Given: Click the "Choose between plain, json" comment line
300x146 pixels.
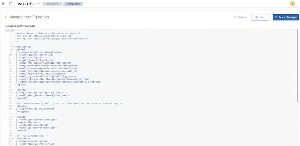Looking at the screenshot, I should coord(70,103).
